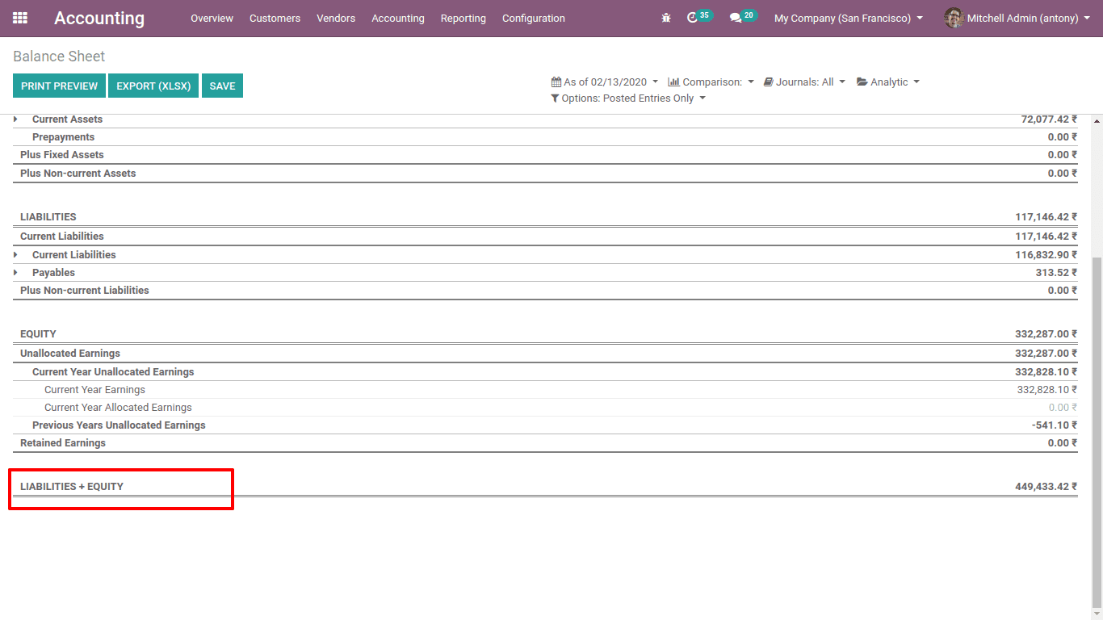
Task: Open Options: Posted Entries Only dropdown
Action: pyautogui.click(x=628, y=98)
